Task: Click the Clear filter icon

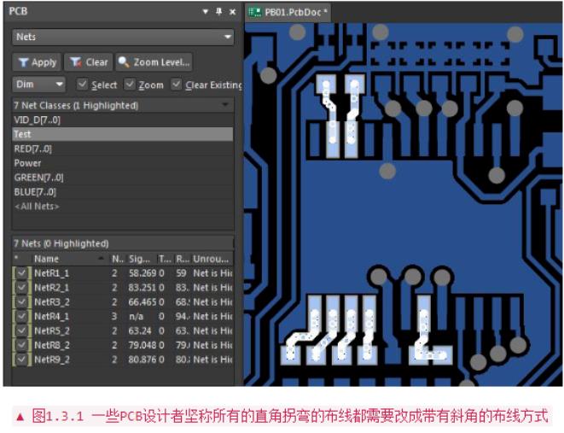Action: pos(76,62)
